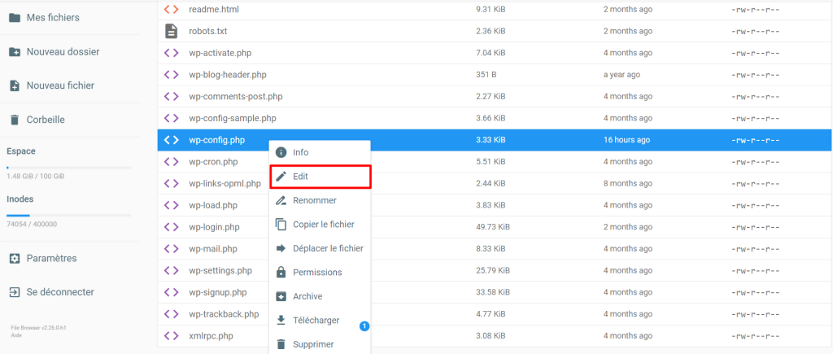Select Copier le fichier menu entry

click(x=319, y=225)
